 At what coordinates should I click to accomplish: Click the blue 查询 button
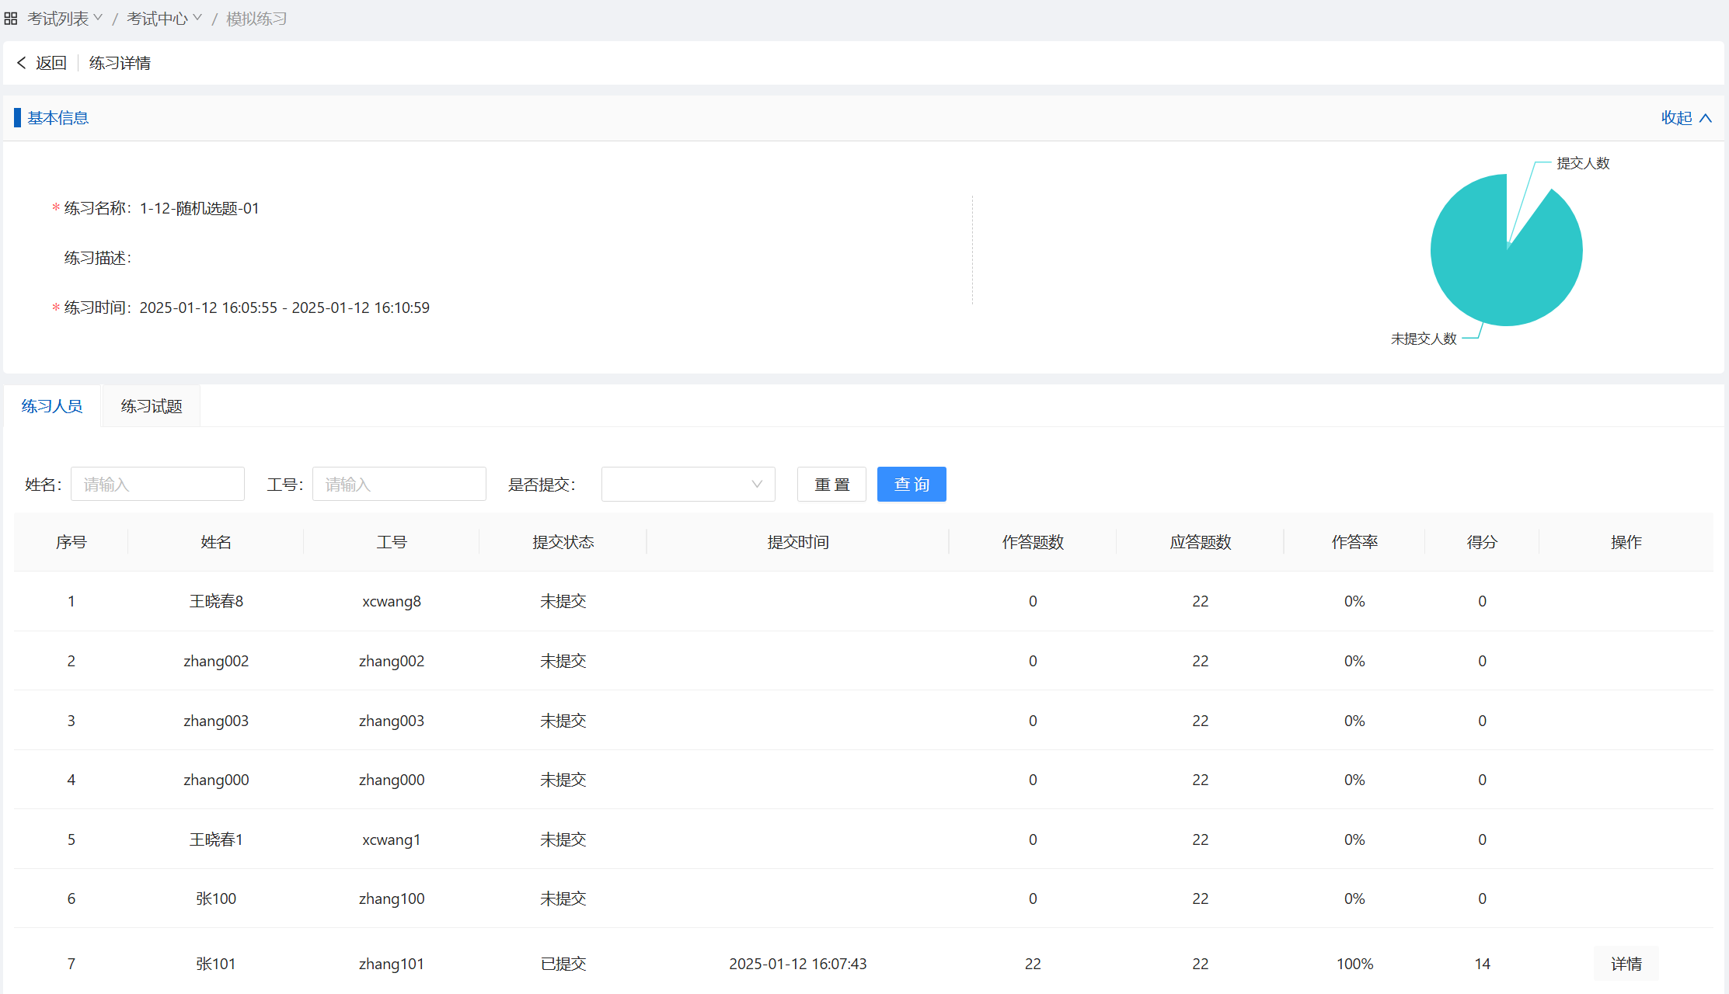click(912, 485)
